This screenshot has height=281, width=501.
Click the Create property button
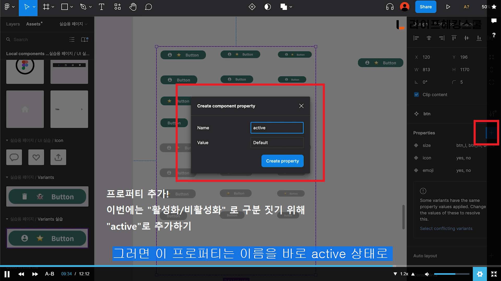click(282, 161)
